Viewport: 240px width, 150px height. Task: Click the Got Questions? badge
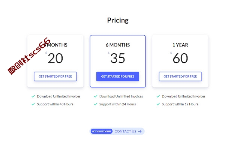click(x=102, y=131)
